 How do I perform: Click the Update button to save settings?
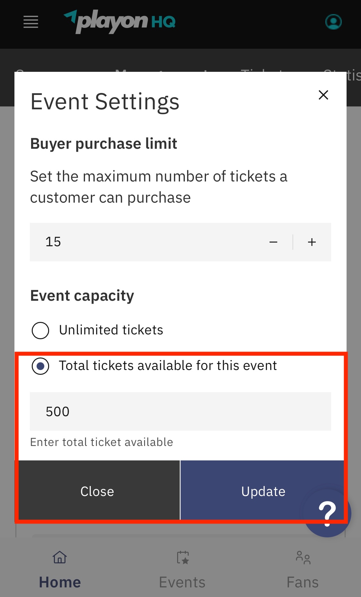[x=263, y=491]
